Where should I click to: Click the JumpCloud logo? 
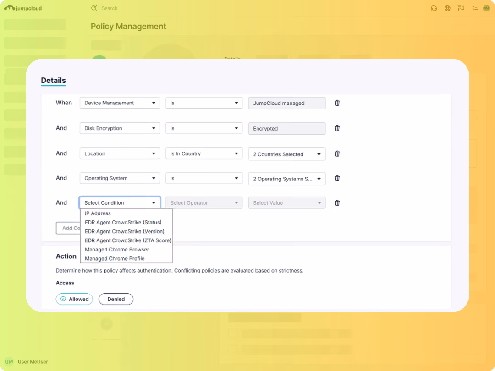point(23,8)
